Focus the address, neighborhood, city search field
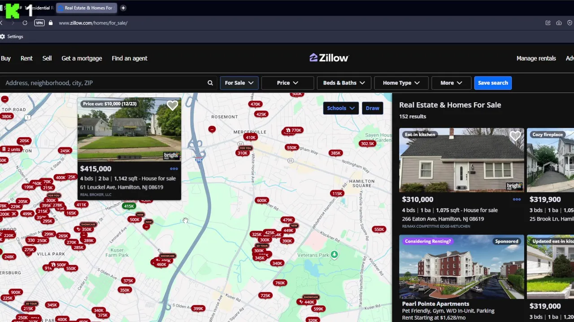The width and height of the screenshot is (574, 322). click(x=103, y=83)
